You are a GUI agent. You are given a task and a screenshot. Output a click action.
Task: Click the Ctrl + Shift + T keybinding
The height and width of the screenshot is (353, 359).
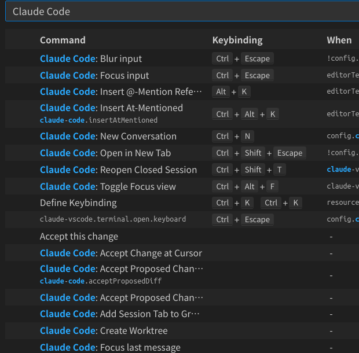pos(249,170)
